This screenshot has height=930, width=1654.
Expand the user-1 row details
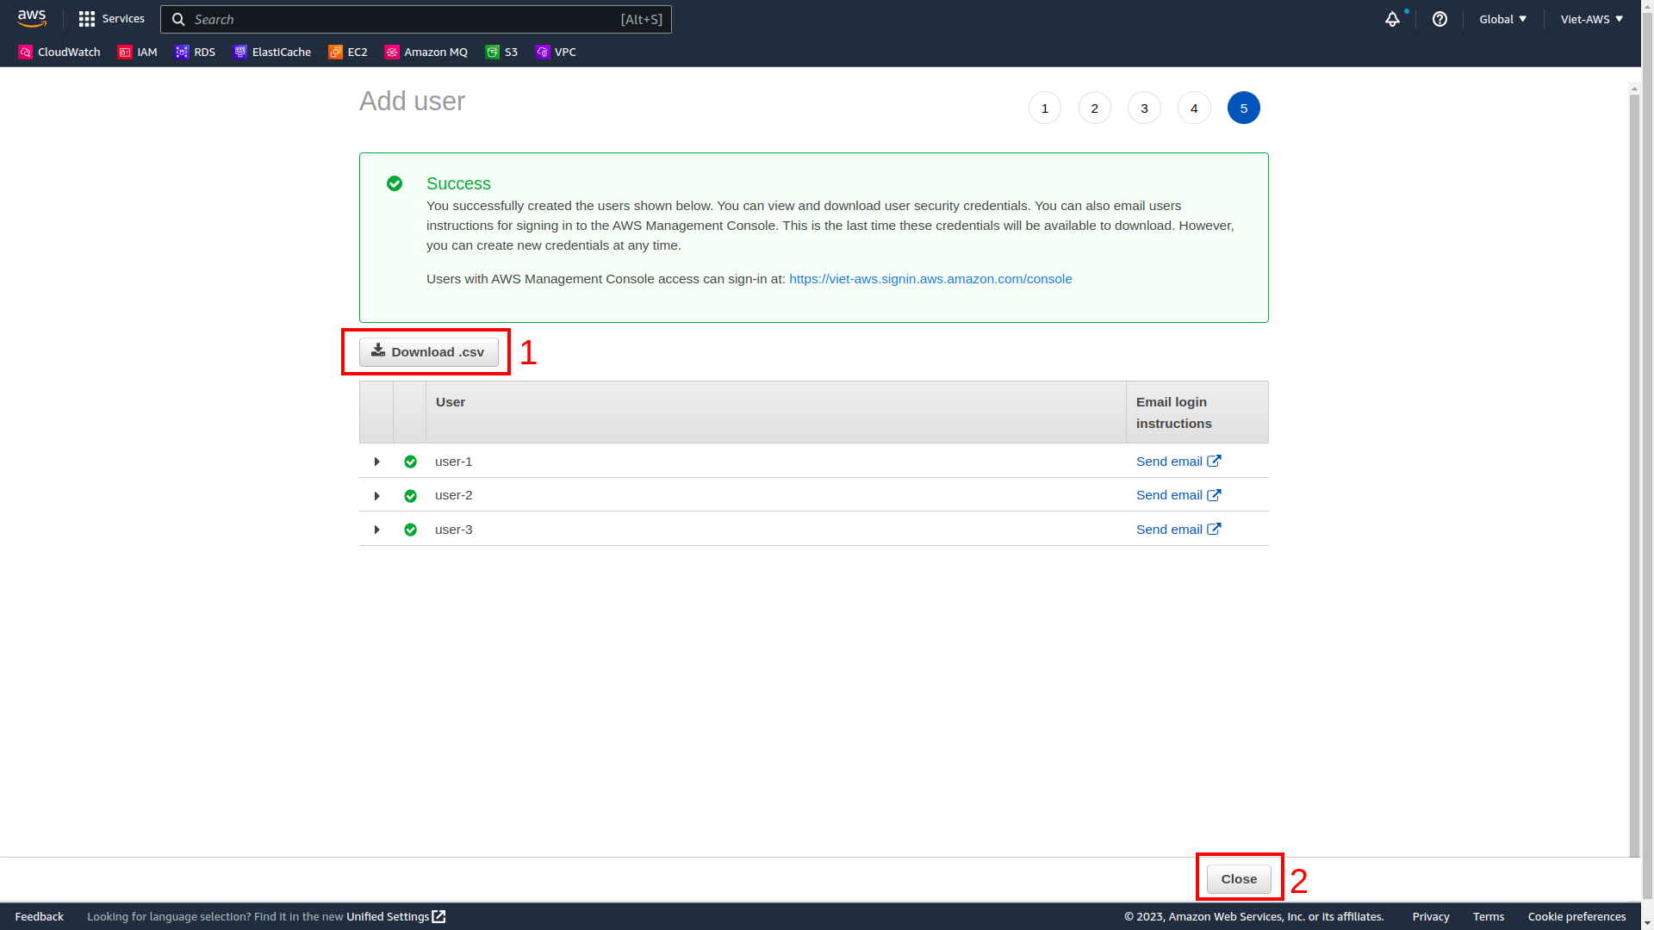click(x=376, y=462)
